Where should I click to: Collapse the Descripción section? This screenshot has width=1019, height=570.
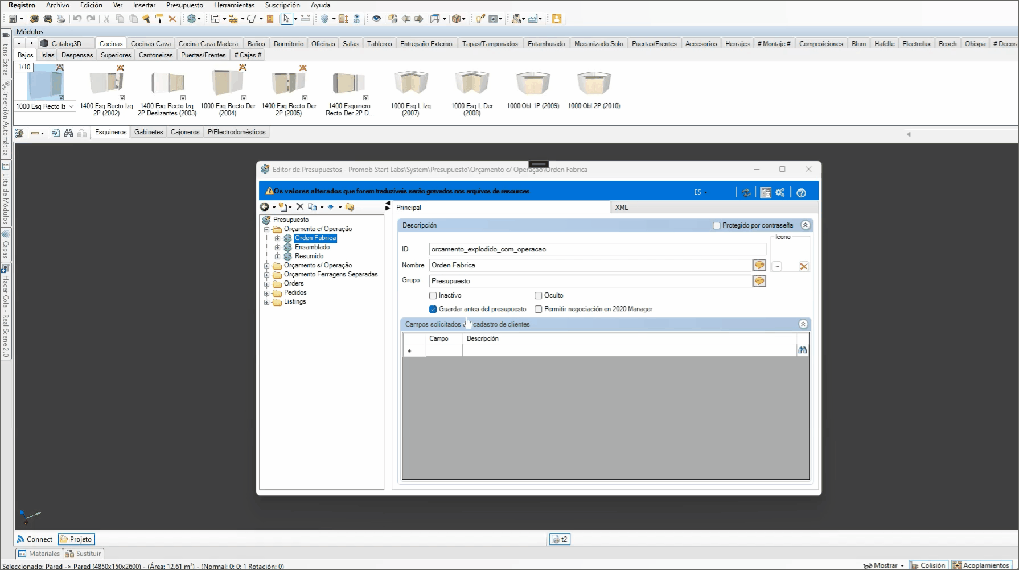(x=805, y=225)
